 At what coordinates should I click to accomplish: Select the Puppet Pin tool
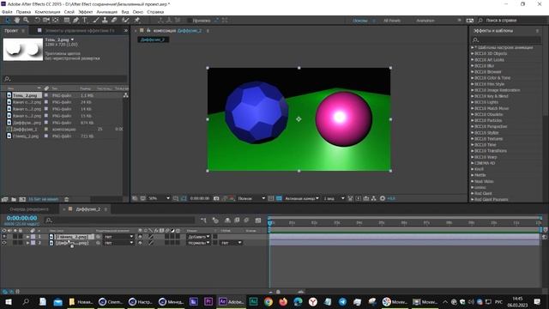137,21
